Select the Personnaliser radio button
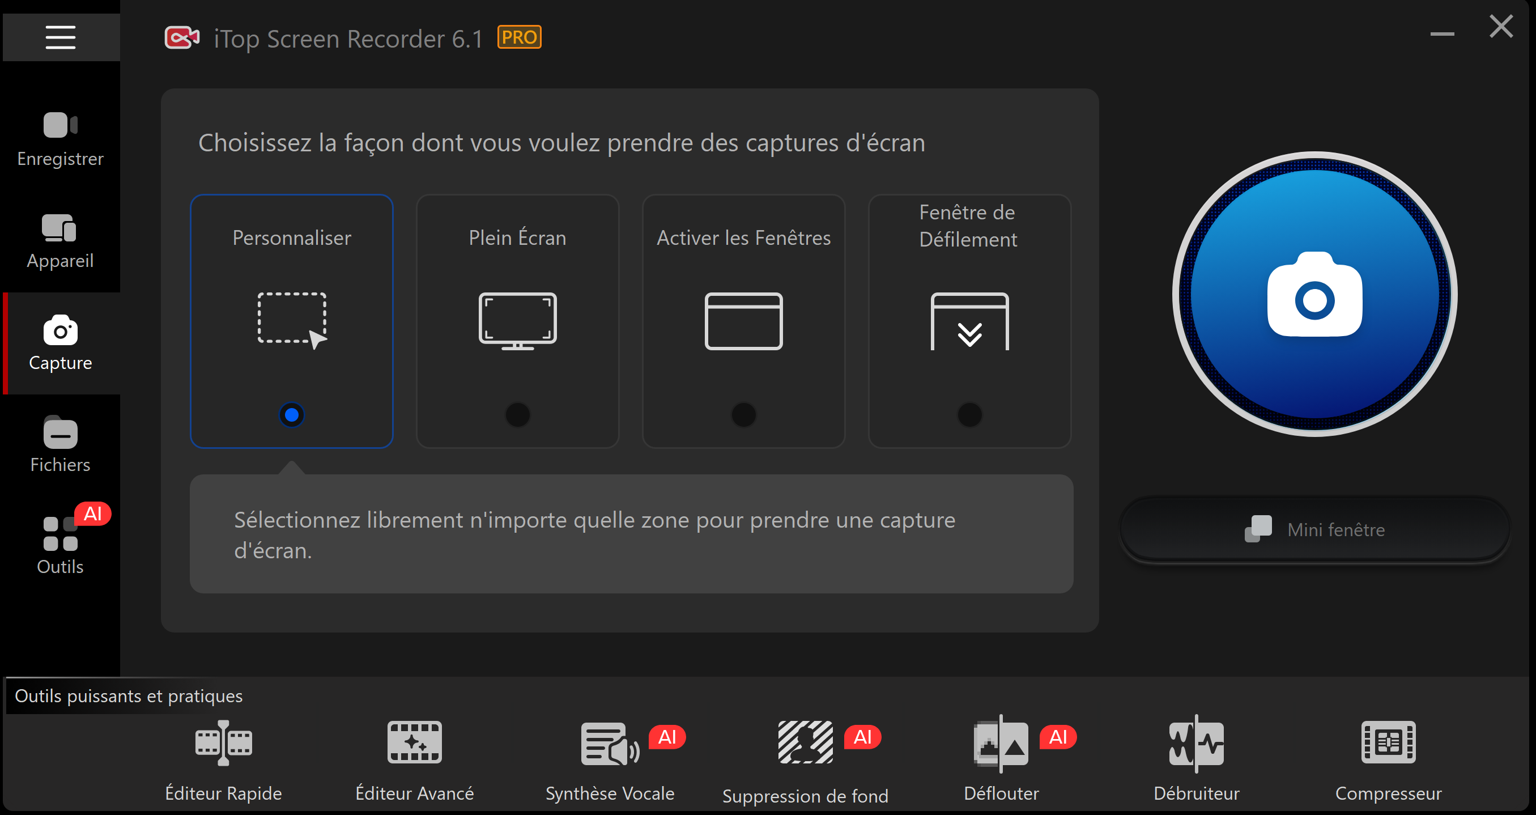 [x=292, y=415]
